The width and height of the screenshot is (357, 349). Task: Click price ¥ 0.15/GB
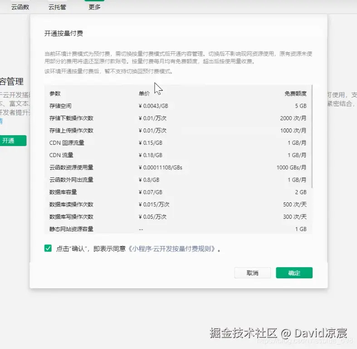(151, 143)
